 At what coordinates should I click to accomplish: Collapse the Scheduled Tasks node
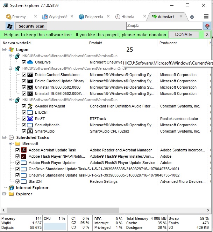[4, 137]
